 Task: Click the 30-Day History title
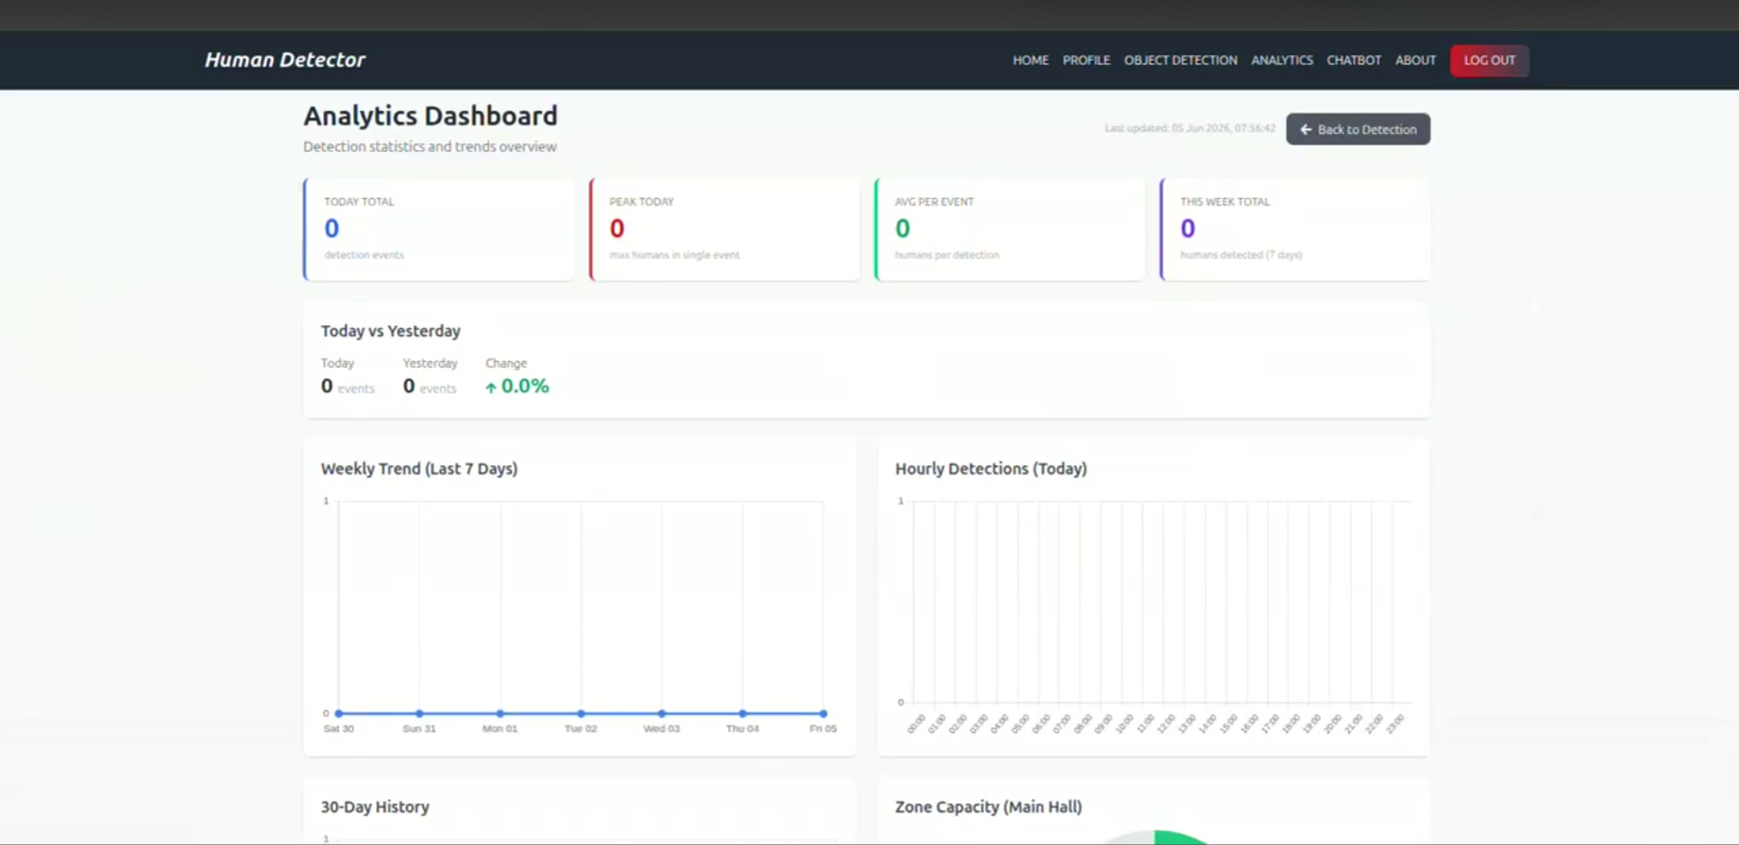[374, 806]
